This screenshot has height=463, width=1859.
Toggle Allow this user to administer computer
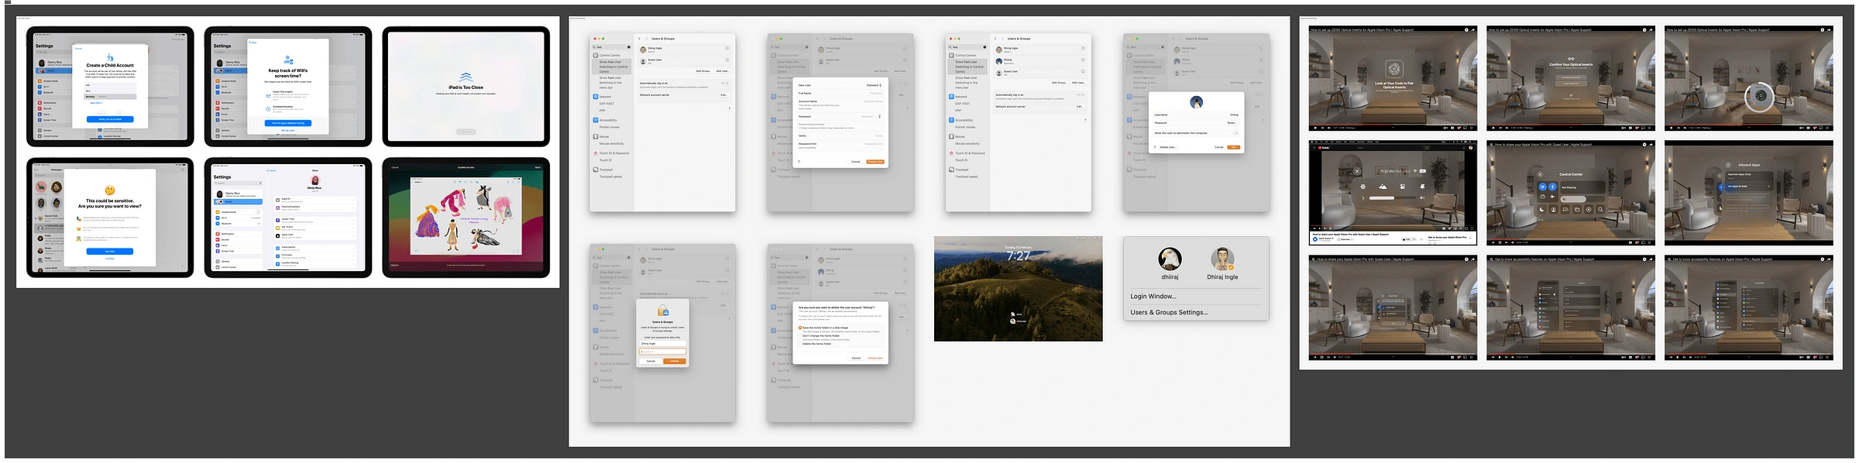(1235, 133)
